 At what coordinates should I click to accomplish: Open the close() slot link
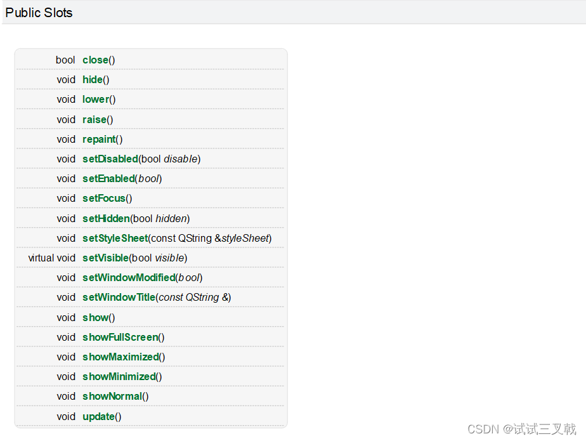point(95,60)
